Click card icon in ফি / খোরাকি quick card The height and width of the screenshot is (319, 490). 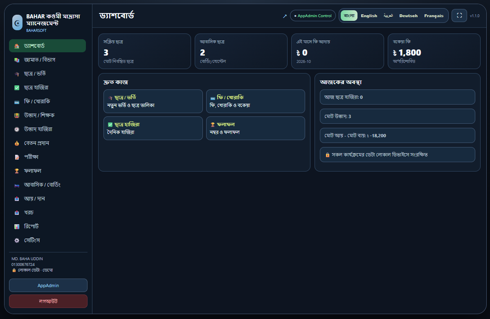pos(213,98)
